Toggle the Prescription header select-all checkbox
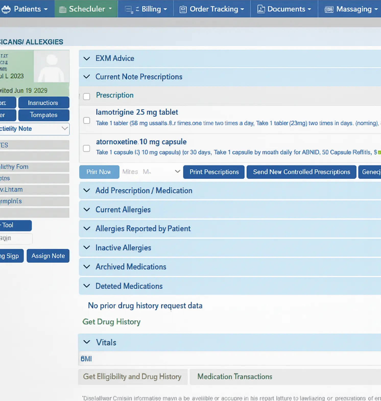The height and width of the screenshot is (401, 381). click(x=87, y=97)
